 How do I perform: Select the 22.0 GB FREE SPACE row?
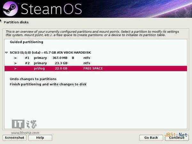click(96, 68)
